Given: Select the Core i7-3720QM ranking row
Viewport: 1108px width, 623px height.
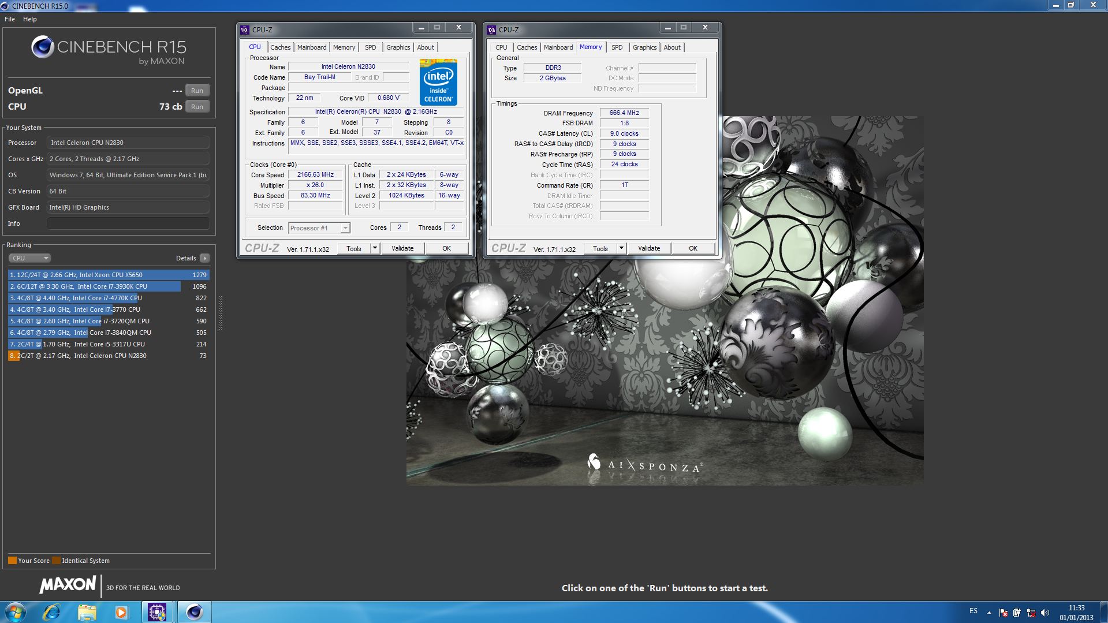Looking at the screenshot, I should point(109,321).
